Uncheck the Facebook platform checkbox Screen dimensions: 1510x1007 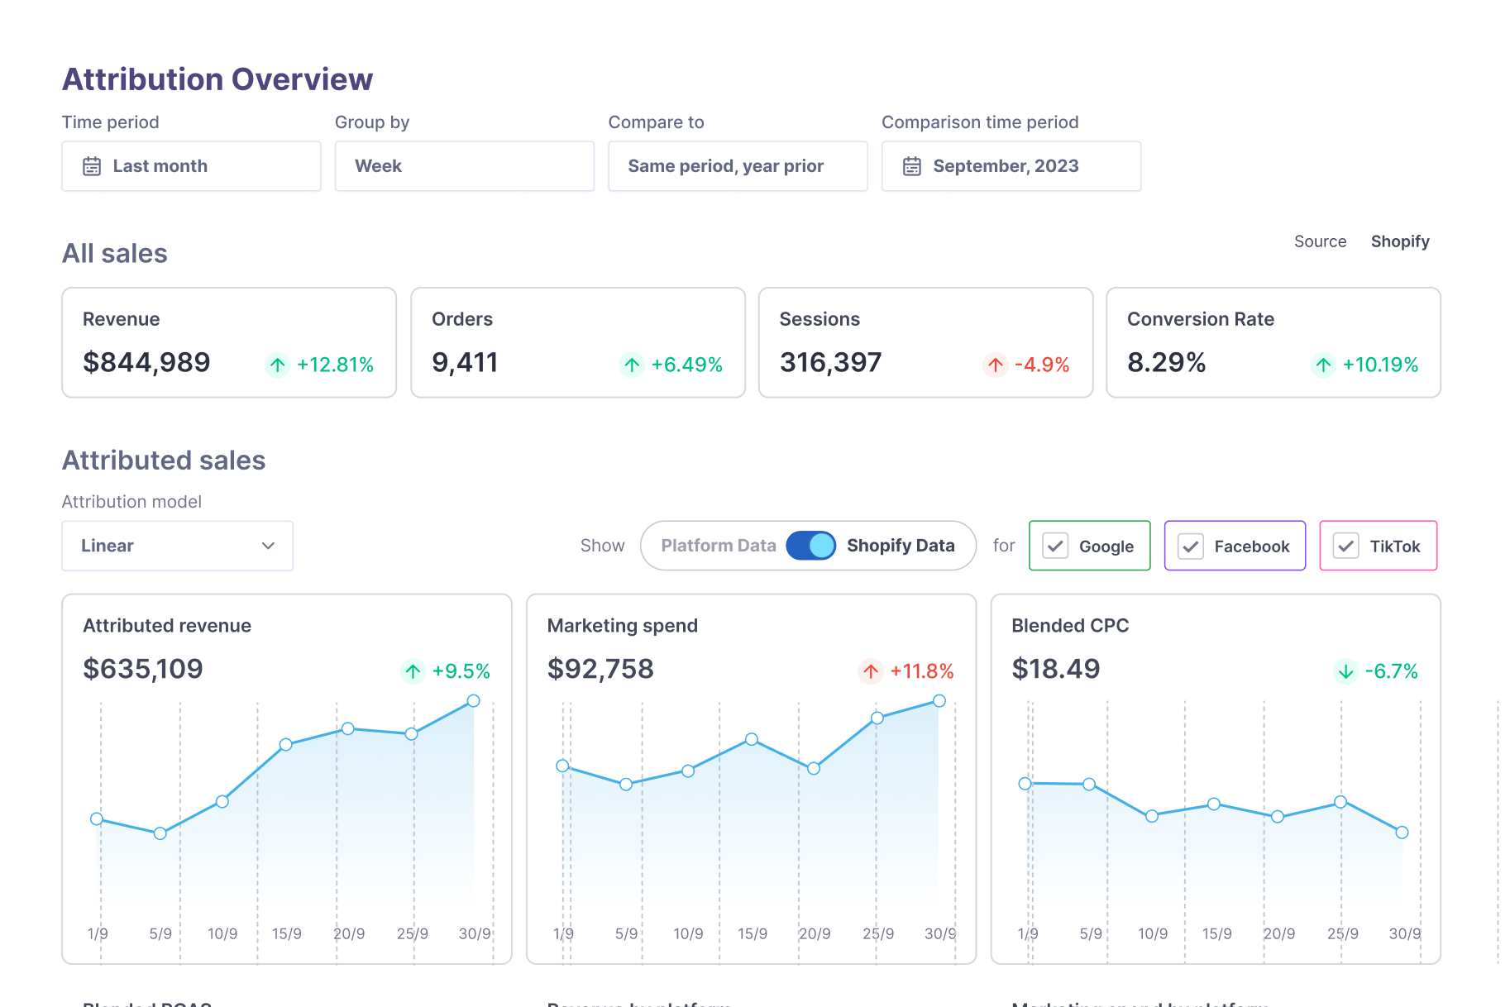pos(1191,546)
